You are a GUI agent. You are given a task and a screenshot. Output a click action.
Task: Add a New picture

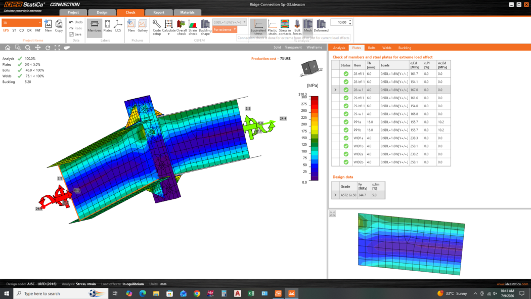(131, 26)
